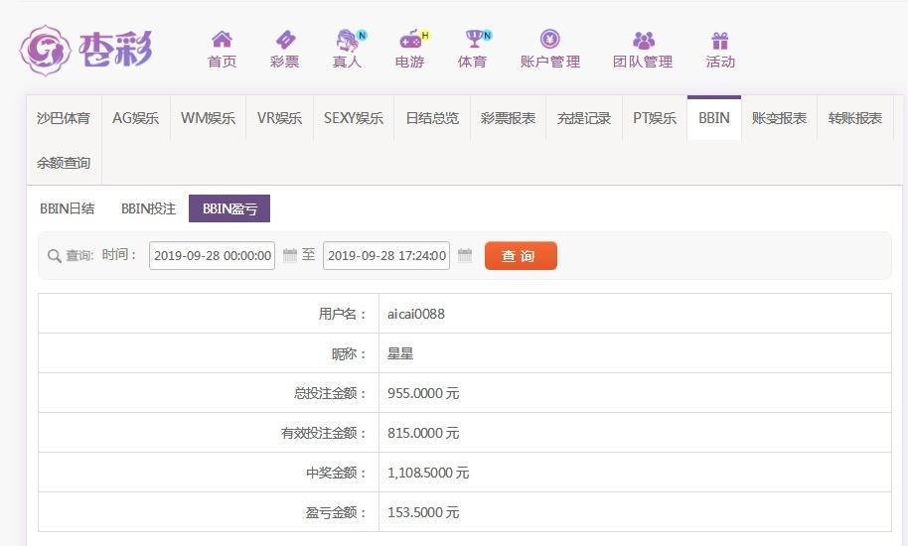Open the 账户管理 yen coin icon

pos(550,39)
